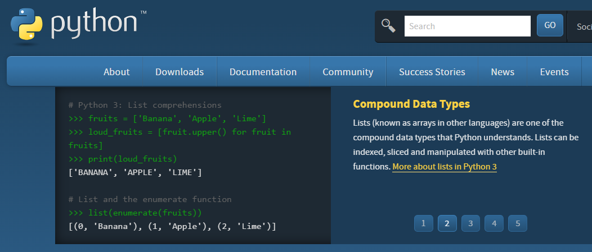Click the 'list(enumerate(fruits))' code line
The image size is (592, 252).
(x=135, y=213)
